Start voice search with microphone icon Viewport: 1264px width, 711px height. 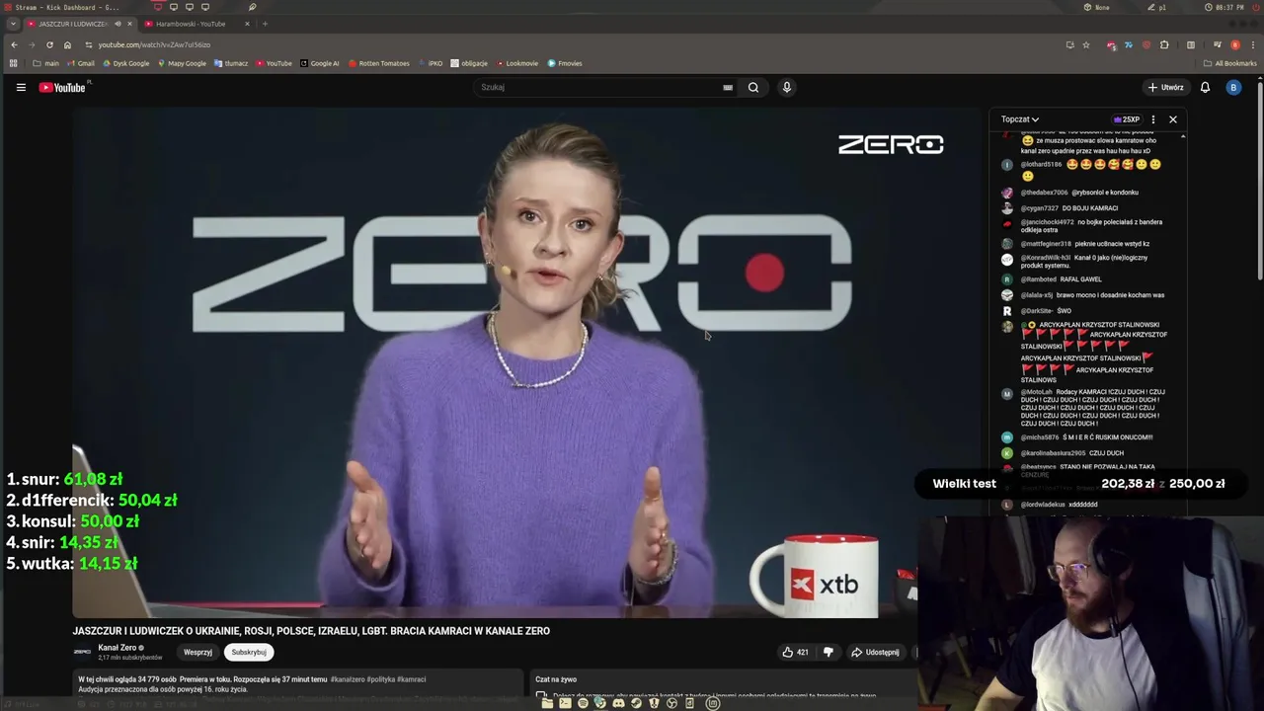click(786, 87)
